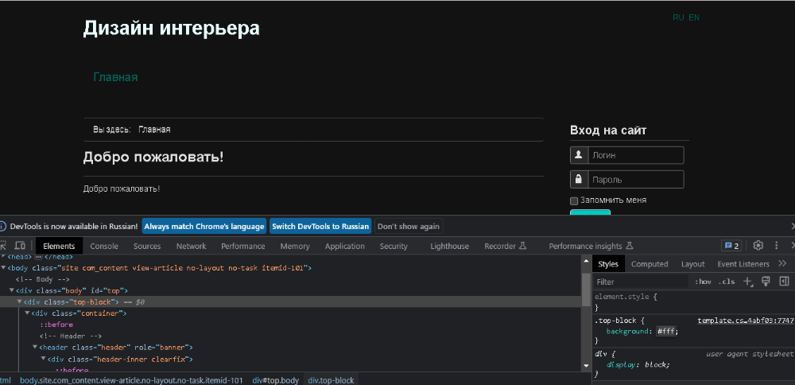
Task: Toggle the :hov element state panel
Action: (x=703, y=282)
